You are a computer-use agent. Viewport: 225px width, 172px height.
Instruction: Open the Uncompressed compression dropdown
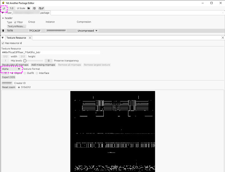[87, 31]
